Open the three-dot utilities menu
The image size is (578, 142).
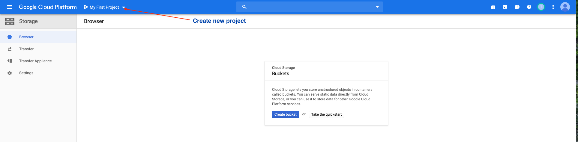tap(553, 7)
